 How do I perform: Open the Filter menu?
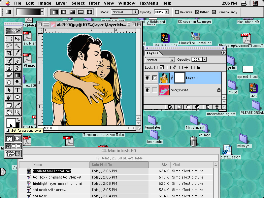pos(94,3)
